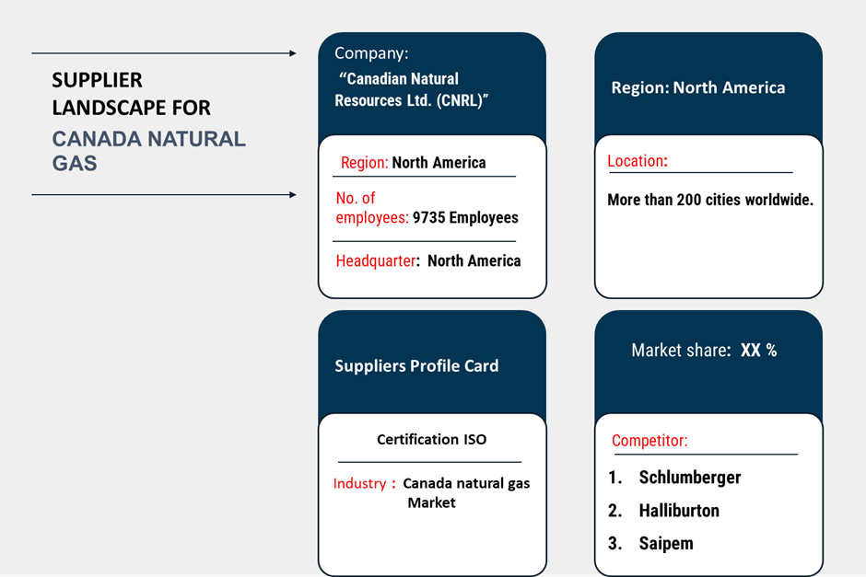Click the 'CANADA NATURAL GAS' title text
The image size is (866, 577).
coord(148,151)
